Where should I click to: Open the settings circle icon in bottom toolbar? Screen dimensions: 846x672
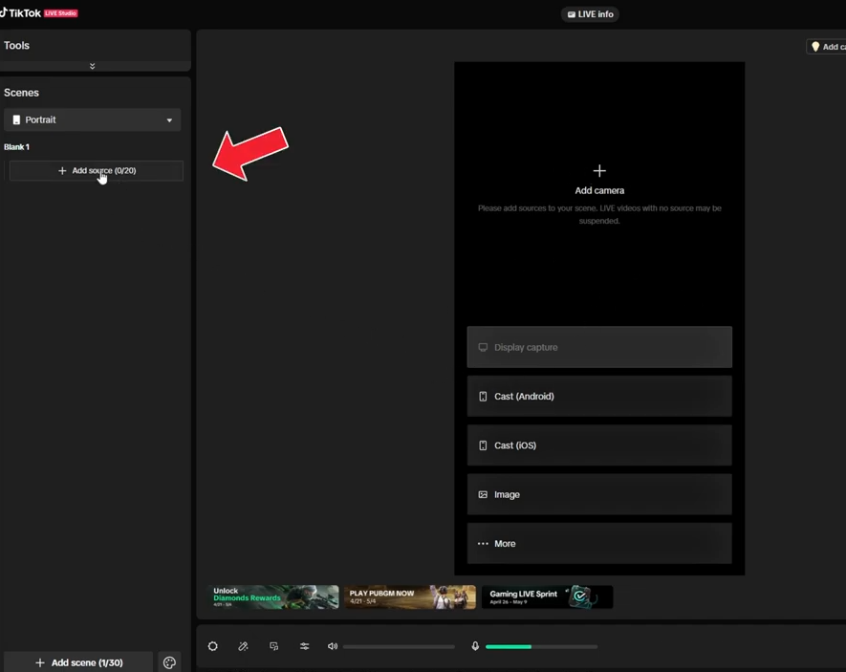coord(213,647)
